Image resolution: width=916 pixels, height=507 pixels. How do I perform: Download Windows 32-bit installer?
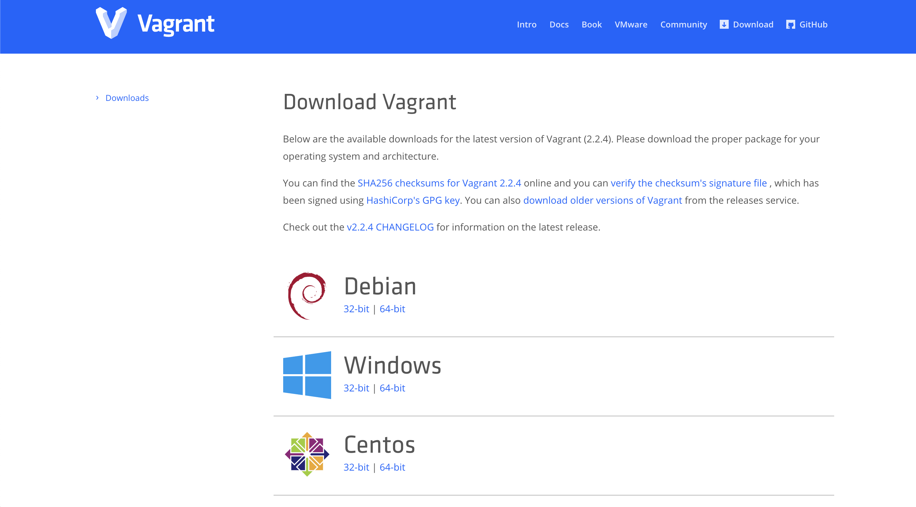[x=356, y=388]
